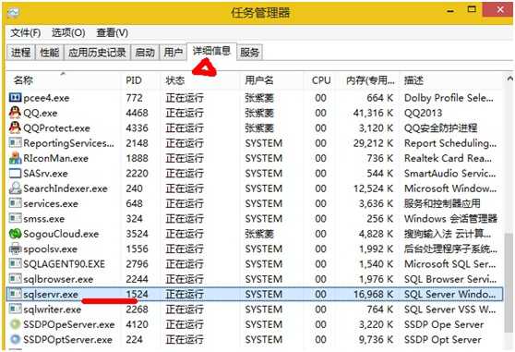Click description SQL Server VSS W...
The image size is (515, 352).
[450, 310]
